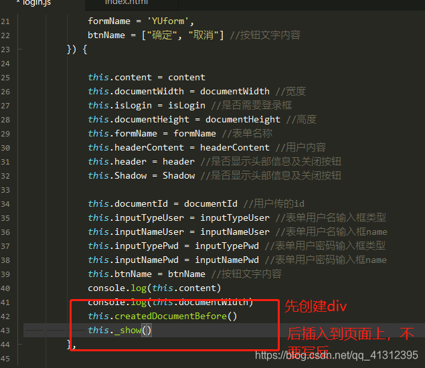This screenshot has height=368, width=425.
Task: Click 'this.inputNameUser' on line 36
Action: coord(136,232)
